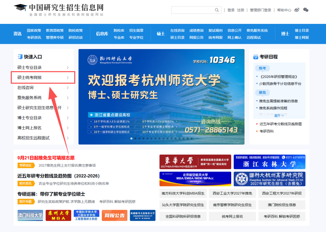Open the 苏州大学 MBA banner
The image size is (326, 232).
59,215
